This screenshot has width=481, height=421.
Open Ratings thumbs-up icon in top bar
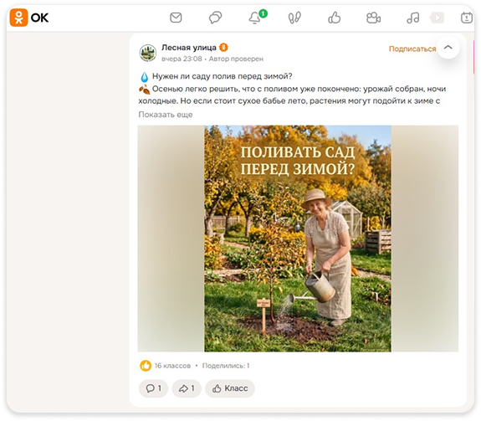(334, 18)
